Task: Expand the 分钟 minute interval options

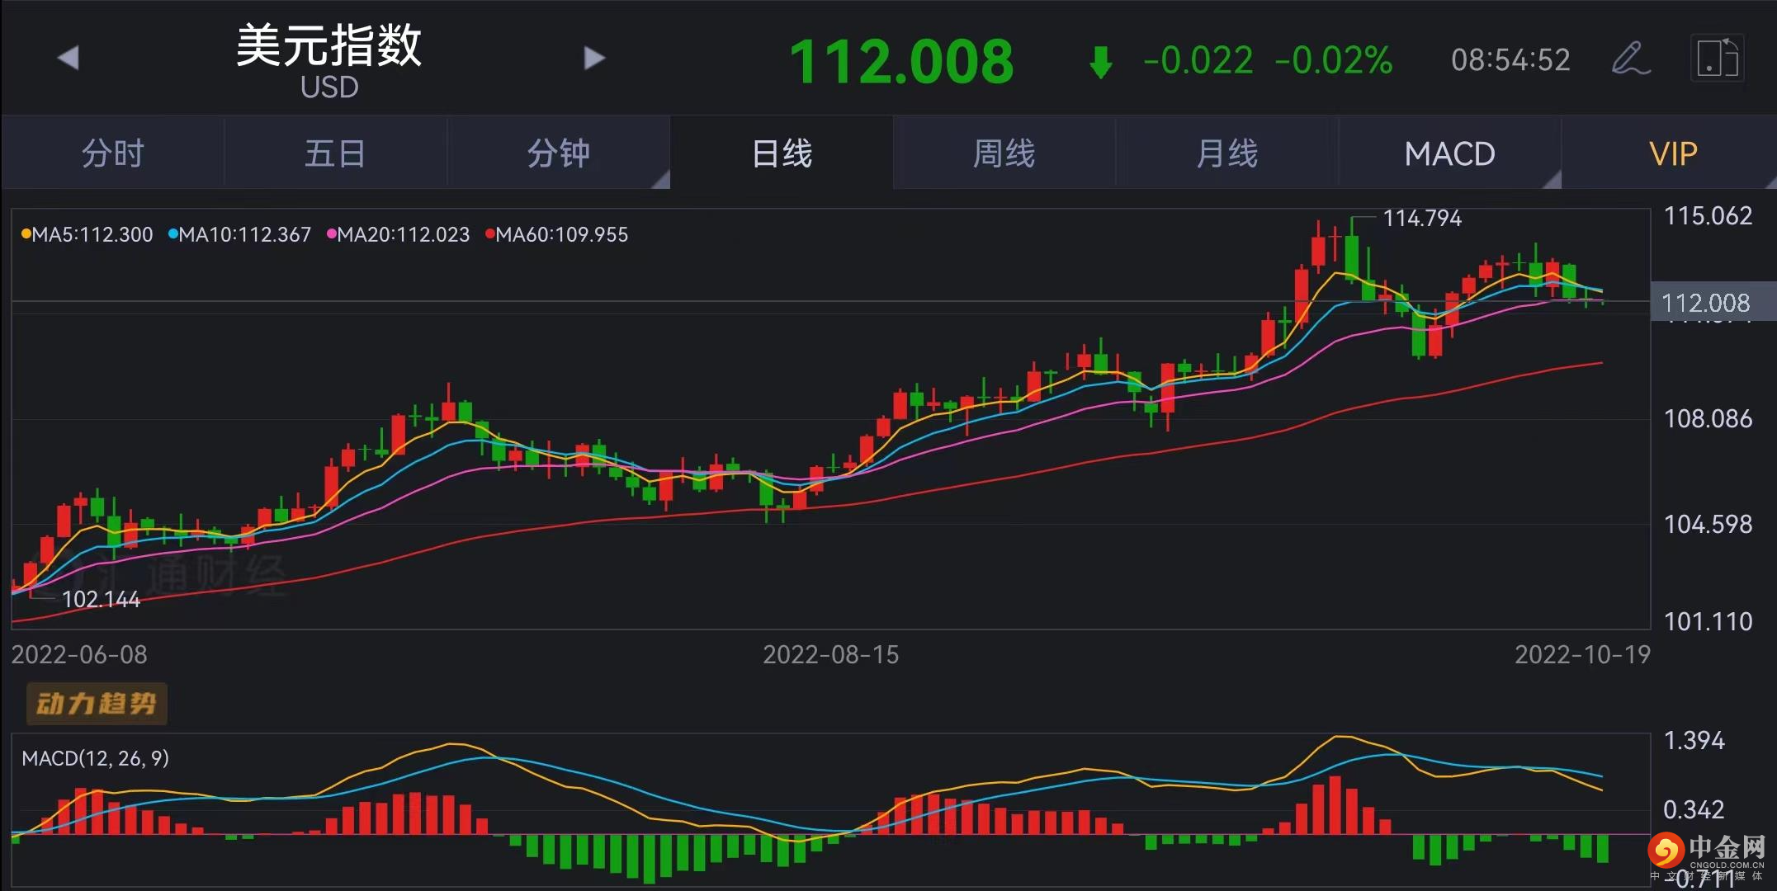Action: pos(559,153)
